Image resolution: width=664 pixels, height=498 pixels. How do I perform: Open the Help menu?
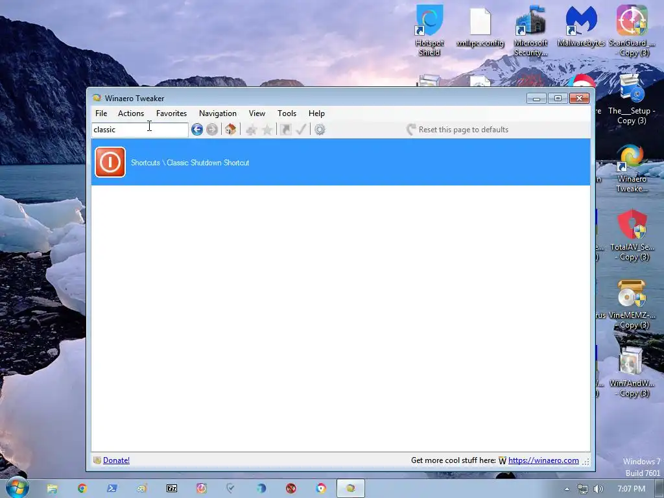coord(316,113)
